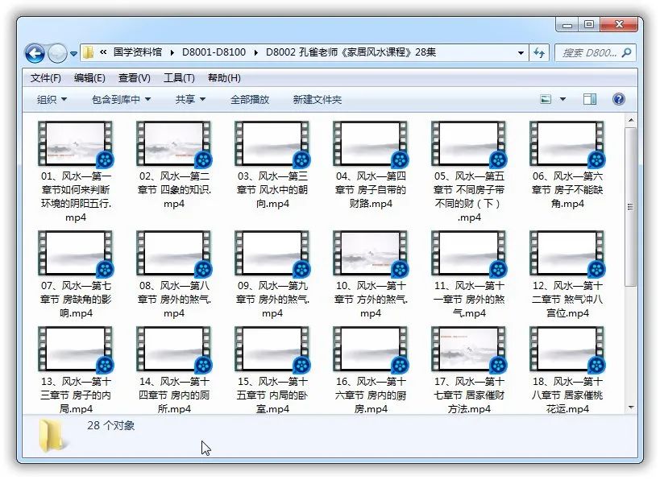Toggle the preview pane icon
660x480 pixels.
590,99
